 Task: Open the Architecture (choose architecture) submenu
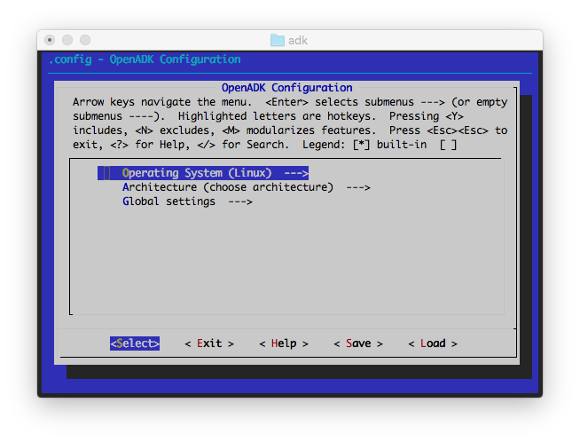click(x=227, y=187)
